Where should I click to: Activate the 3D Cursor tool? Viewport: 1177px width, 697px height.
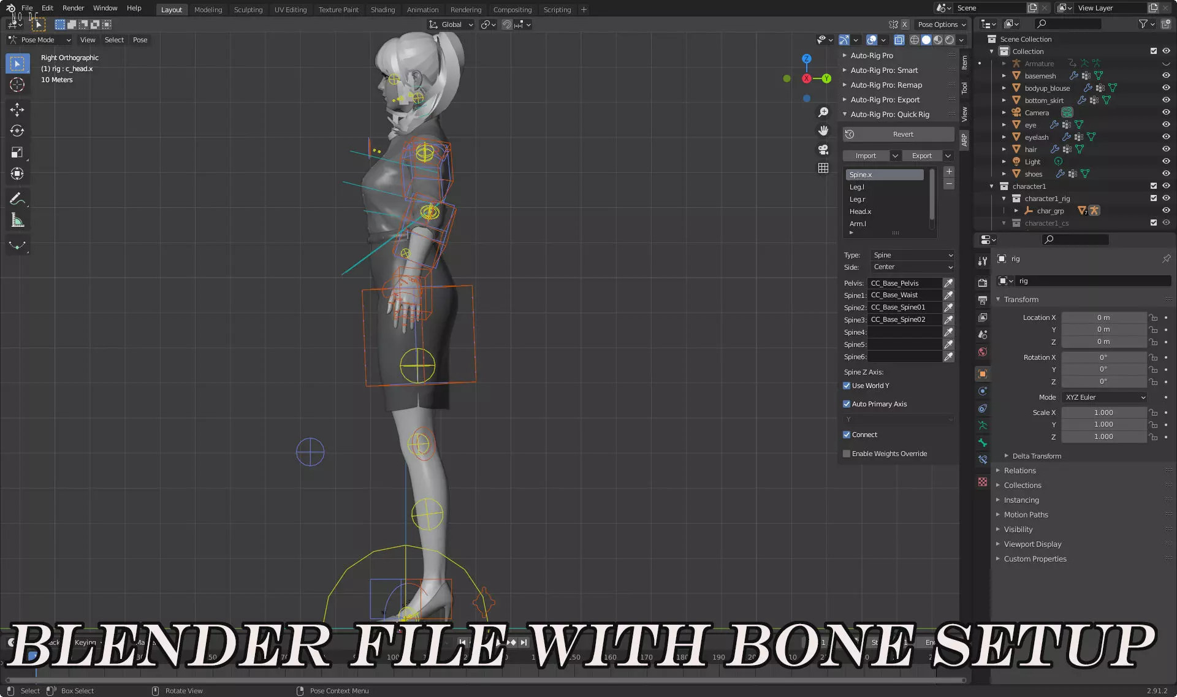coord(17,85)
